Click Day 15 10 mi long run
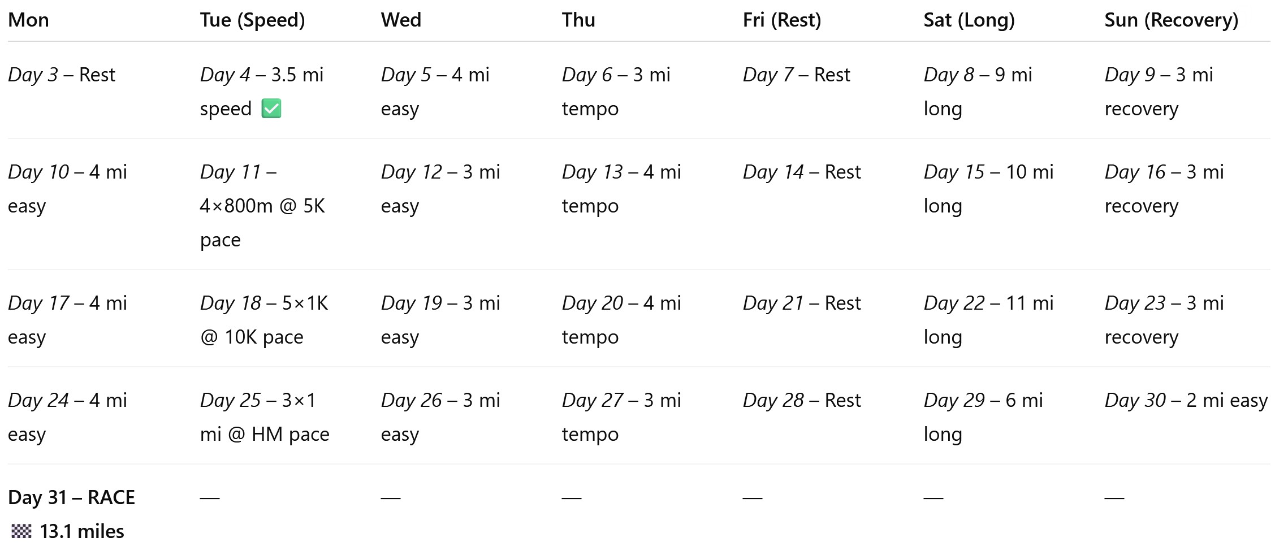Screen dimensions: 1275x551 point(988,189)
